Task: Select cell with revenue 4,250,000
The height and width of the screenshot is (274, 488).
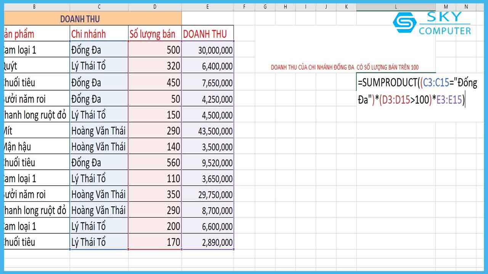Action: click(x=207, y=99)
